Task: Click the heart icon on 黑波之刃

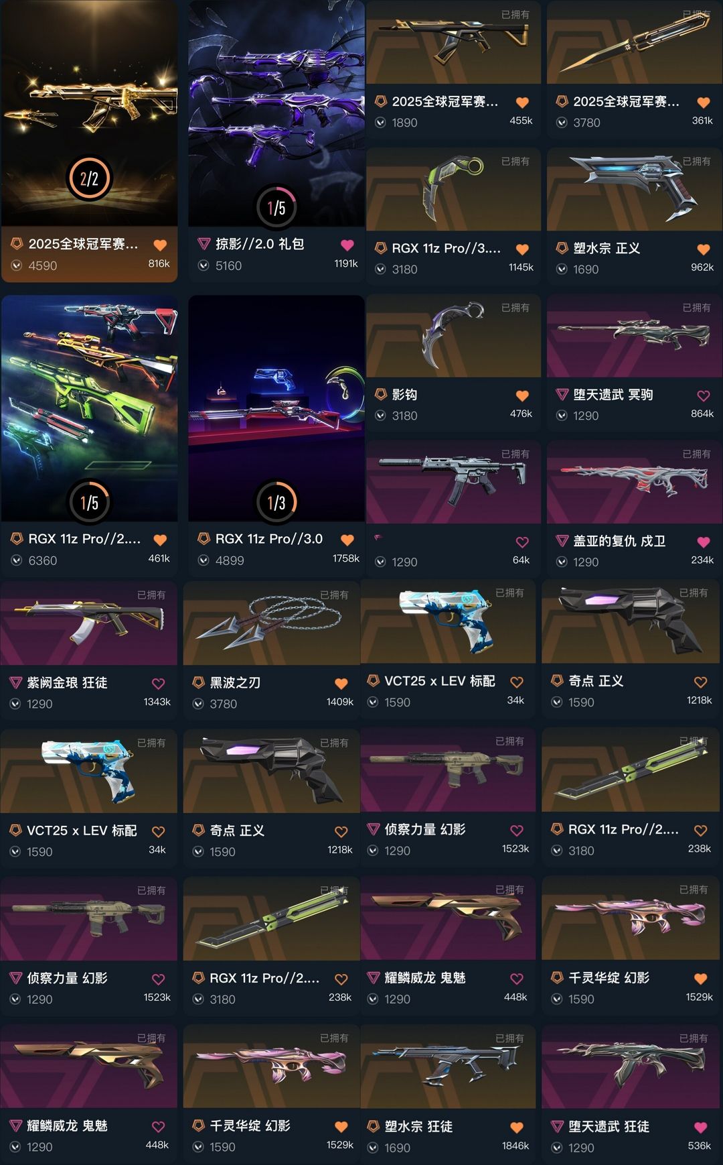Action: point(341,684)
